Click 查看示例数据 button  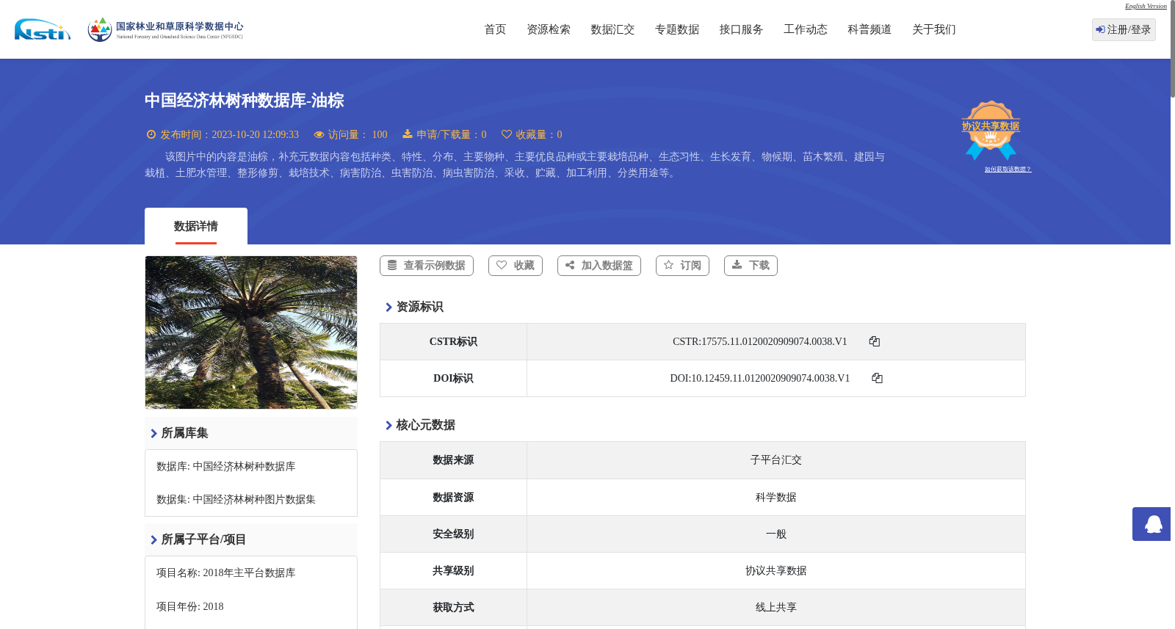tap(427, 266)
